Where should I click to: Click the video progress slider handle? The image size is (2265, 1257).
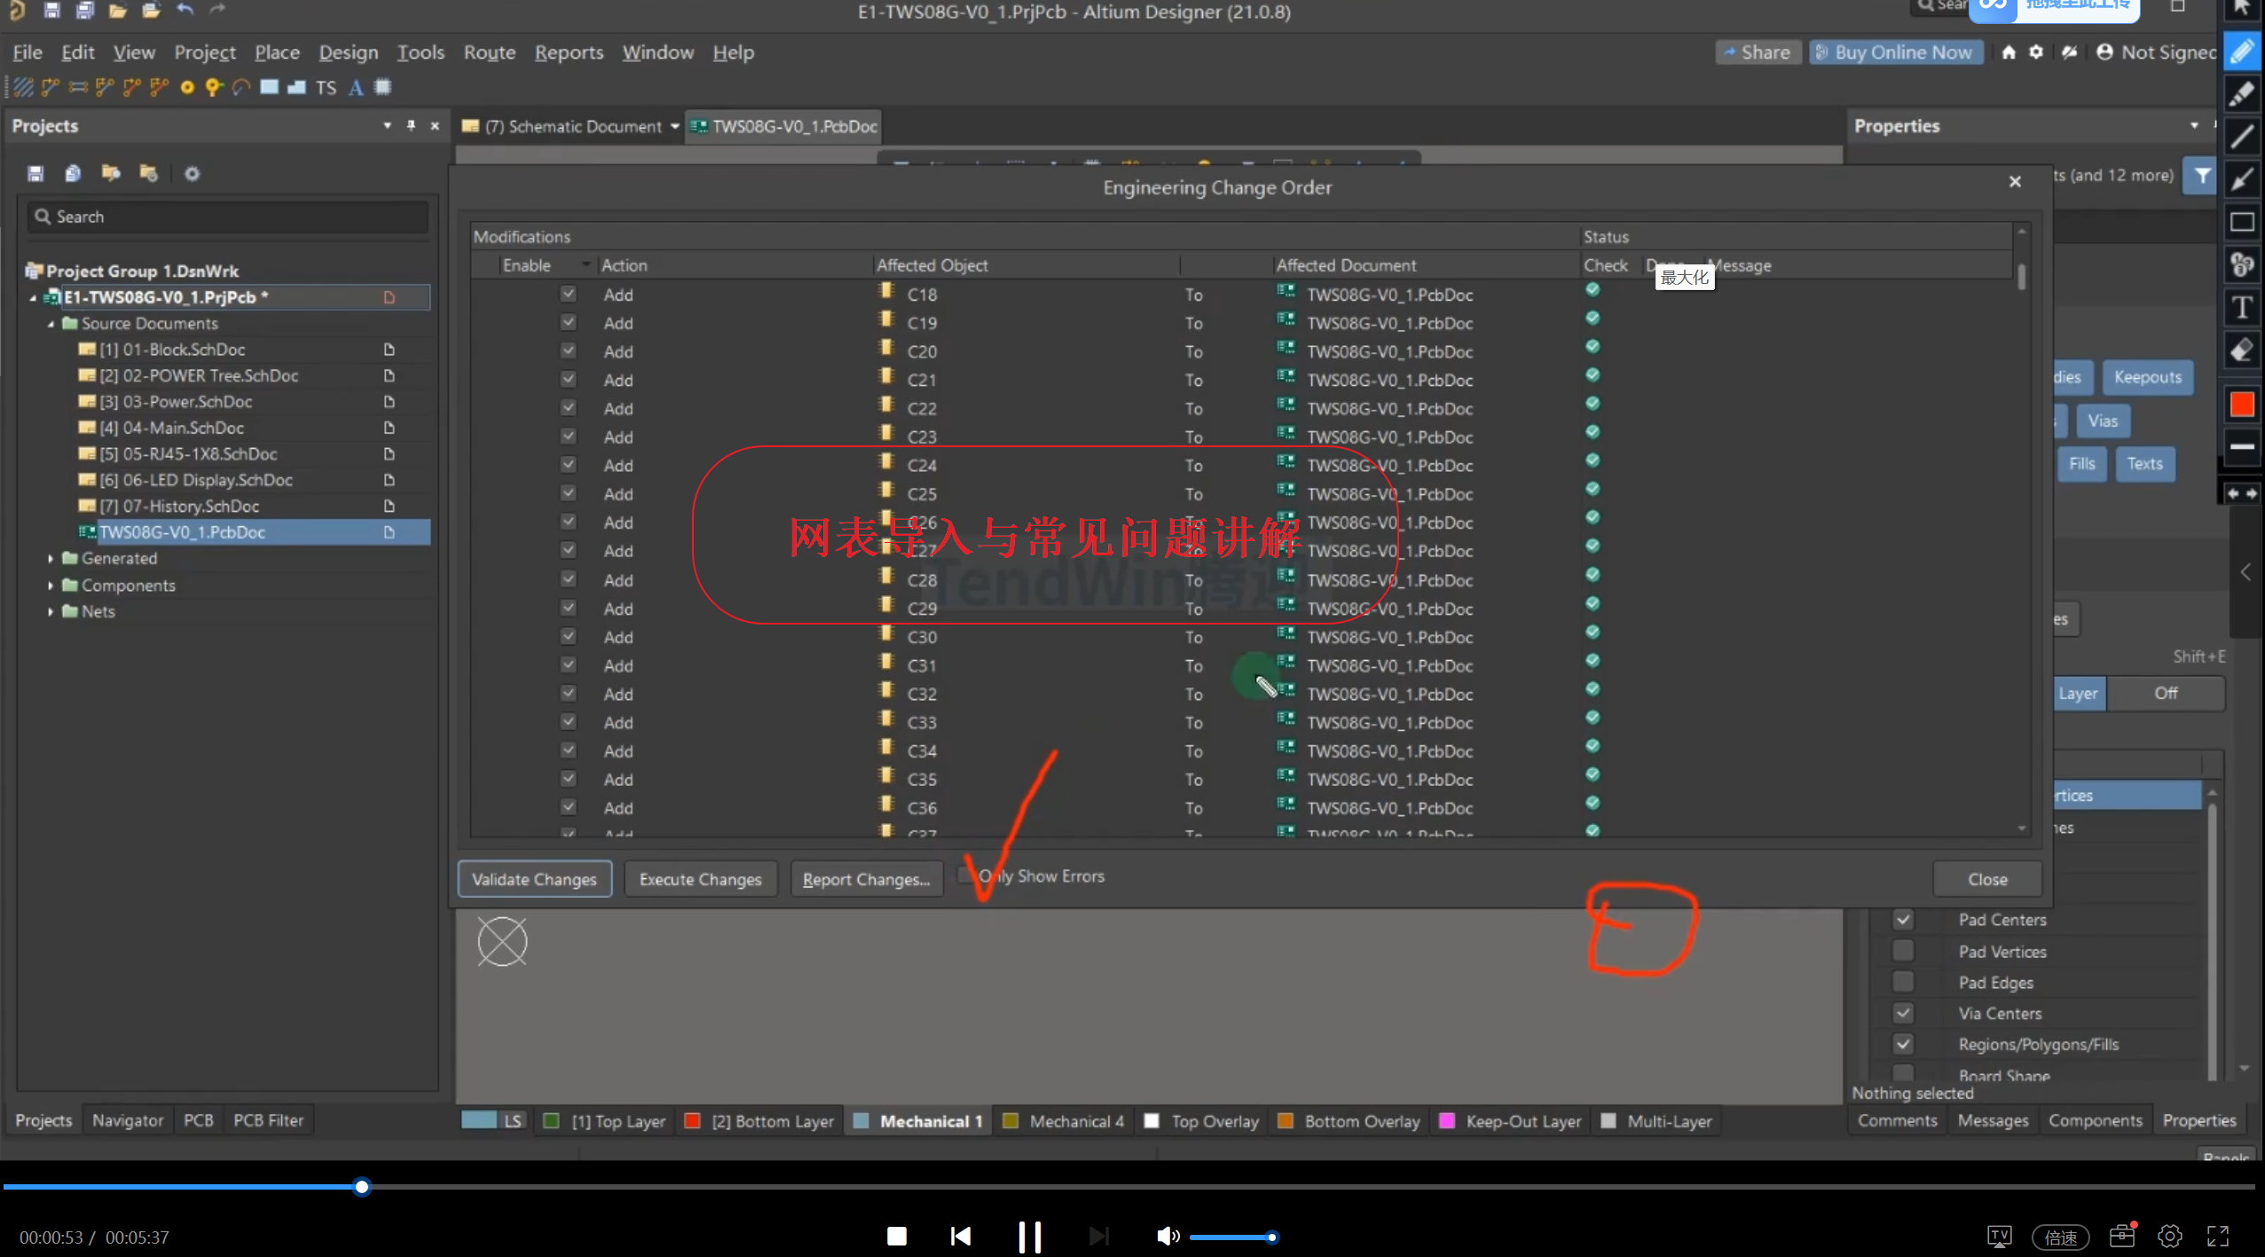[362, 1187]
